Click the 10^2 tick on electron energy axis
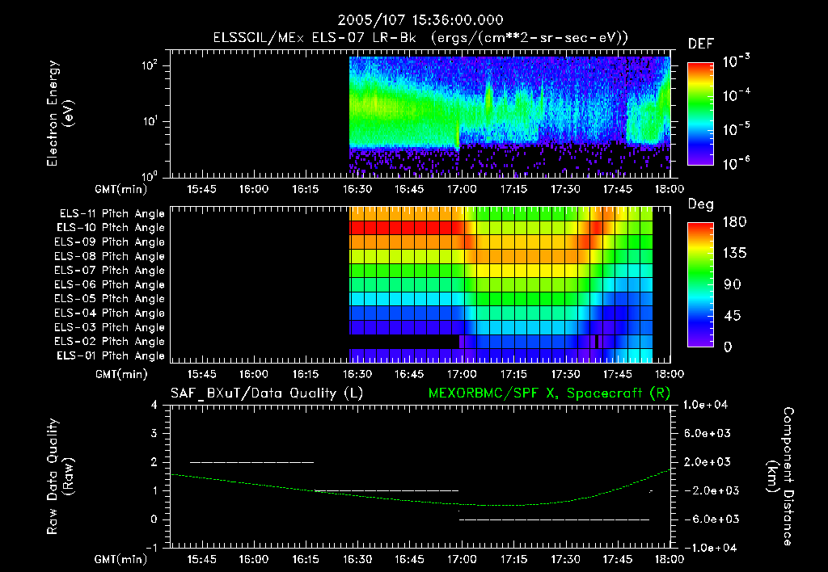Viewport: 828px width, 572px height. (x=150, y=66)
